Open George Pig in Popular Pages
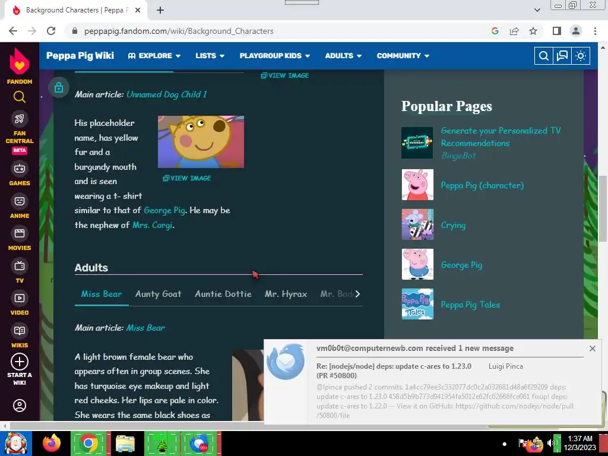608x456 pixels. (x=461, y=265)
